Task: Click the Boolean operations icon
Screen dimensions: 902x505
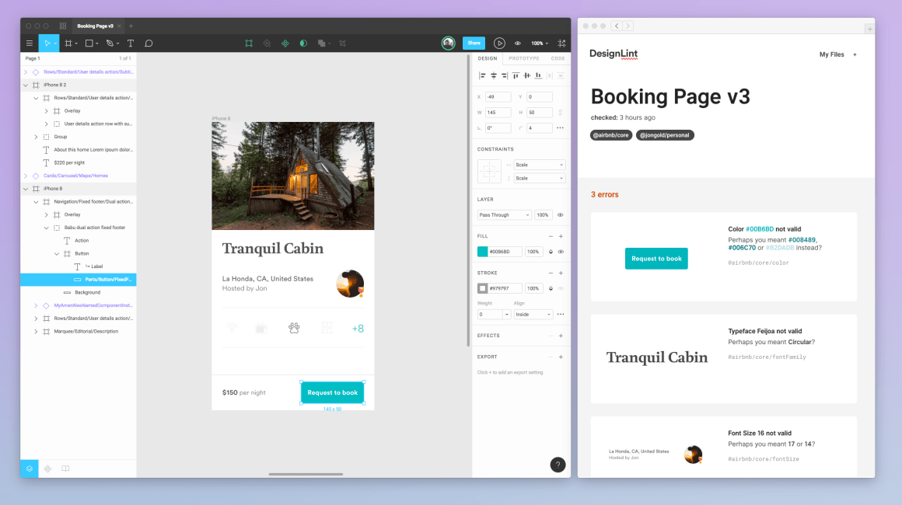Action: coord(322,43)
